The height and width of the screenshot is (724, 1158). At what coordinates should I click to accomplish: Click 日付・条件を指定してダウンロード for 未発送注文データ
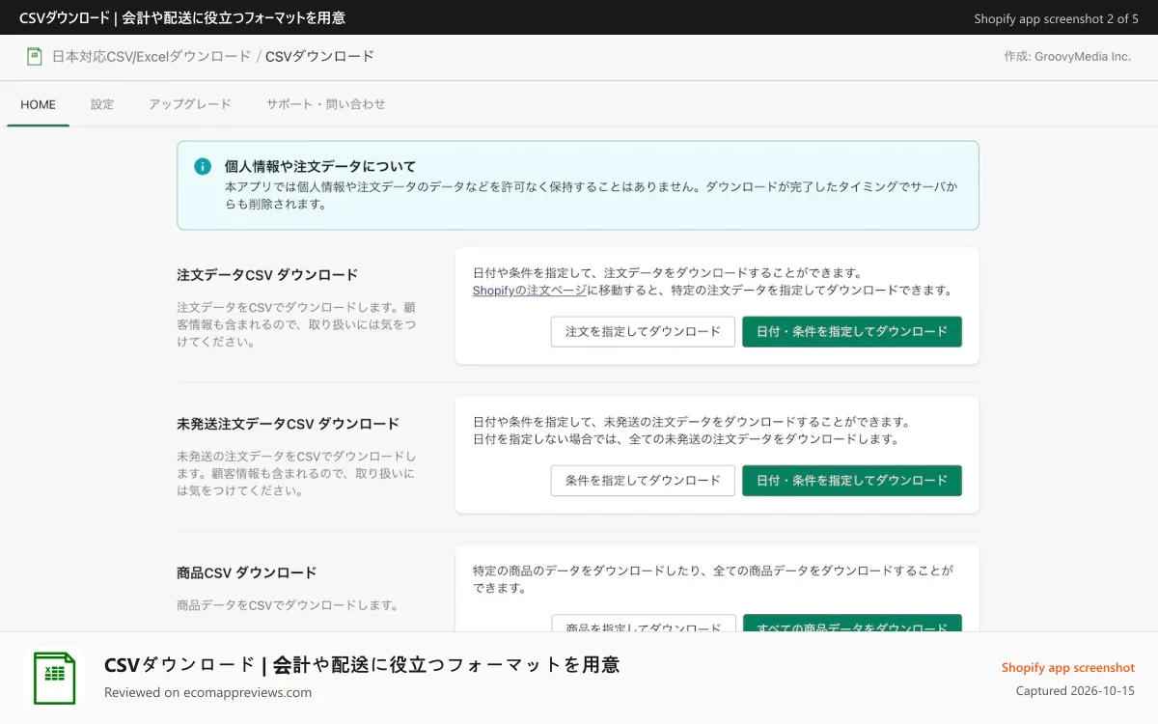click(x=852, y=481)
